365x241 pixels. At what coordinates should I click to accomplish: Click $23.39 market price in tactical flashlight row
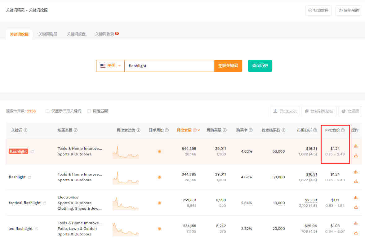click(x=311, y=200)
